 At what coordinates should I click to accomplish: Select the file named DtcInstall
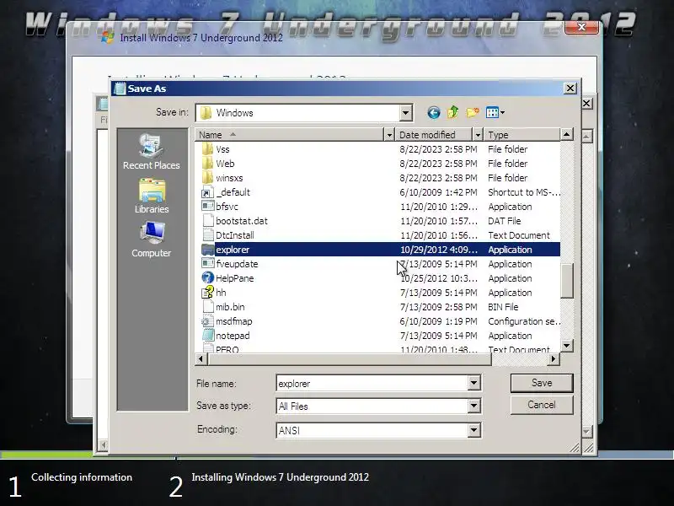tap(235, 235)
